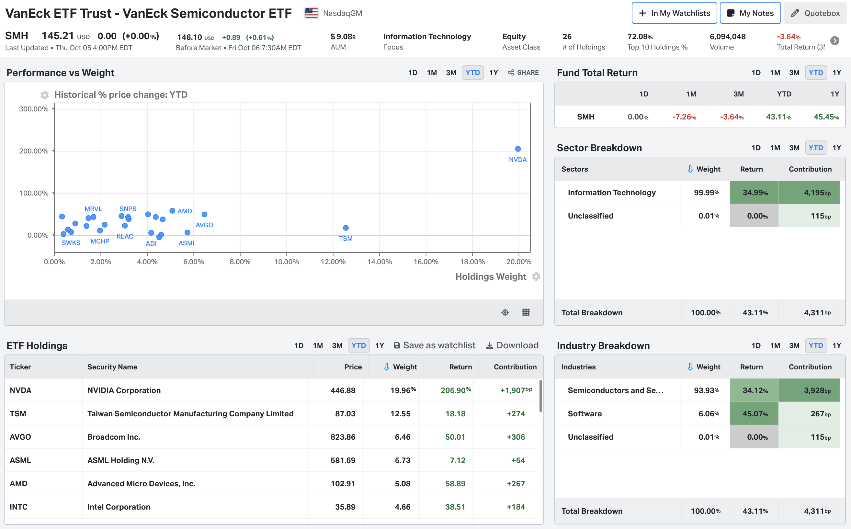Switch to grid view icon under the chart
Screen dimensions: 851x529
coord(526,312)
